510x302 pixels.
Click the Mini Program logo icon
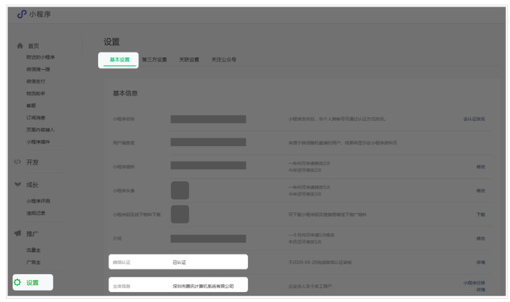(x=22, y=15)
